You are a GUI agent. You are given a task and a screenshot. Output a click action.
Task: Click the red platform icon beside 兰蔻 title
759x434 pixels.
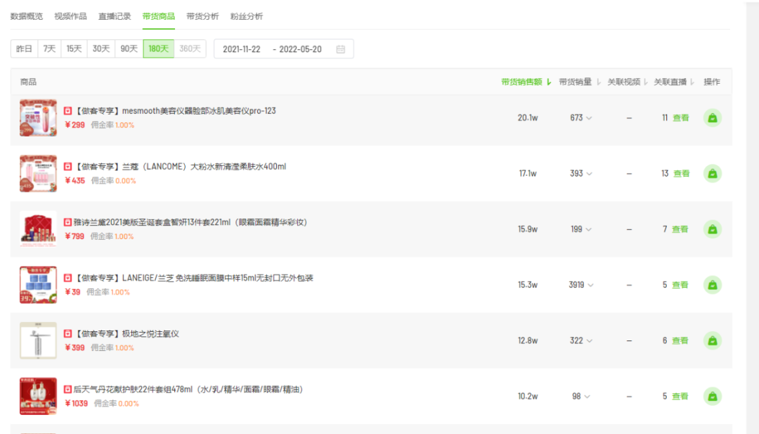click(67, 167)
